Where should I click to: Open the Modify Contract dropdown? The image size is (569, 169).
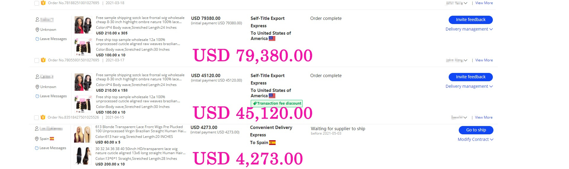pos(476,139)
